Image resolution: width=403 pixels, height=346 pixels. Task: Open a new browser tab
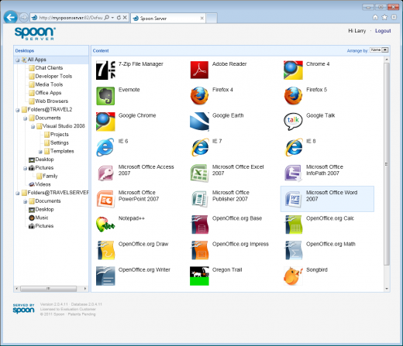click(212, 19)
